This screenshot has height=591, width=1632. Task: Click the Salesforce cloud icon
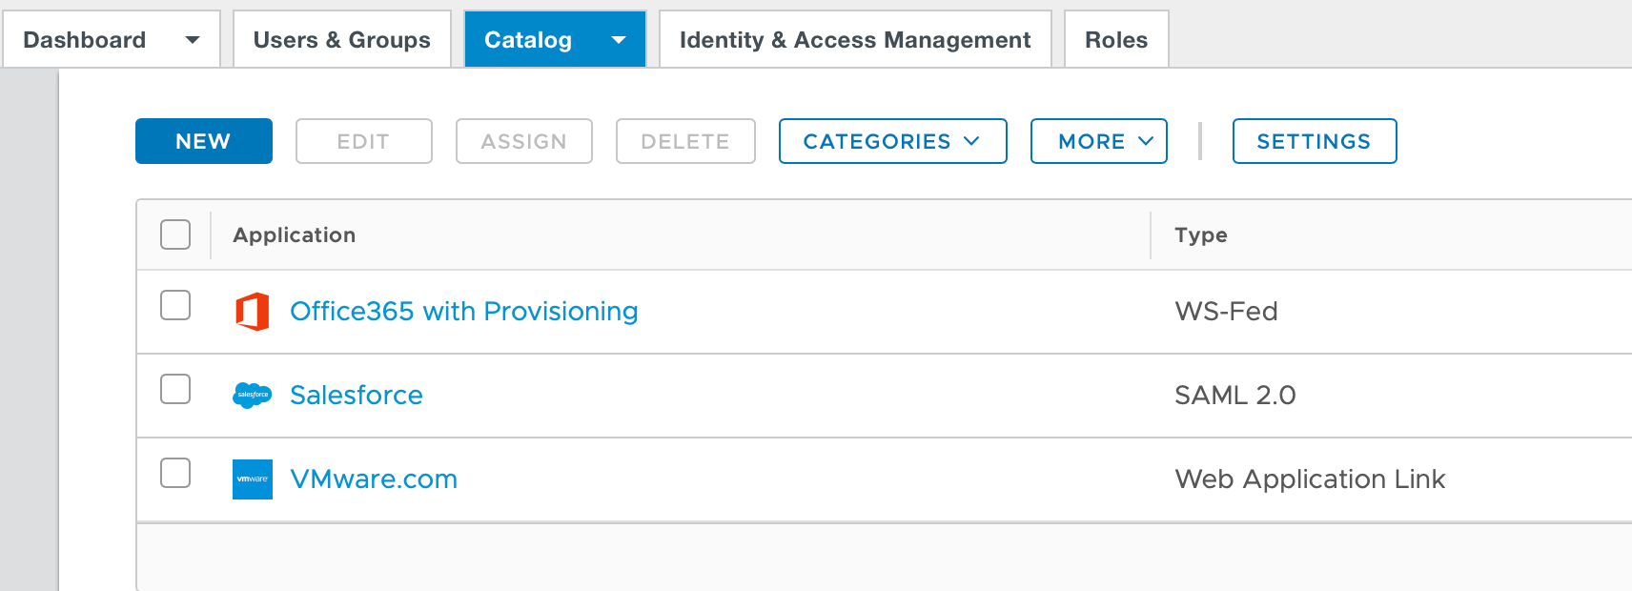253,395
